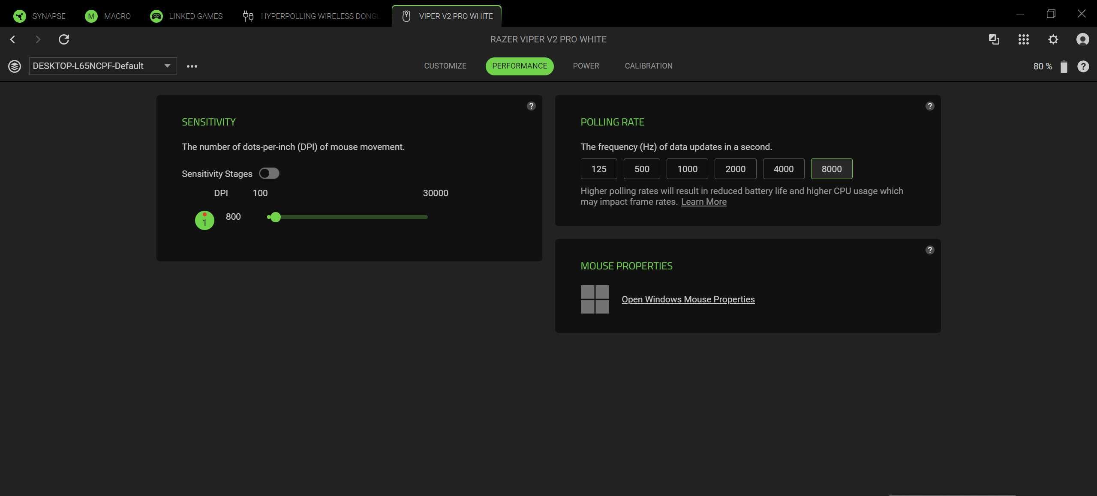Viewport: 1097px width, 496px height.
Task: Click Open Windows Mouse Properties link
Action: click(x=688, y=299)
